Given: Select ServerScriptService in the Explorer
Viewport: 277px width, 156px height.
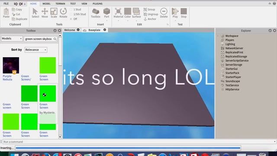Looking at the screenshot, I should tap(237, 61).
